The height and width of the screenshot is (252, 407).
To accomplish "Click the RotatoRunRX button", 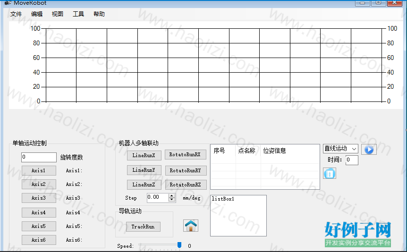I will coord(186,155).
